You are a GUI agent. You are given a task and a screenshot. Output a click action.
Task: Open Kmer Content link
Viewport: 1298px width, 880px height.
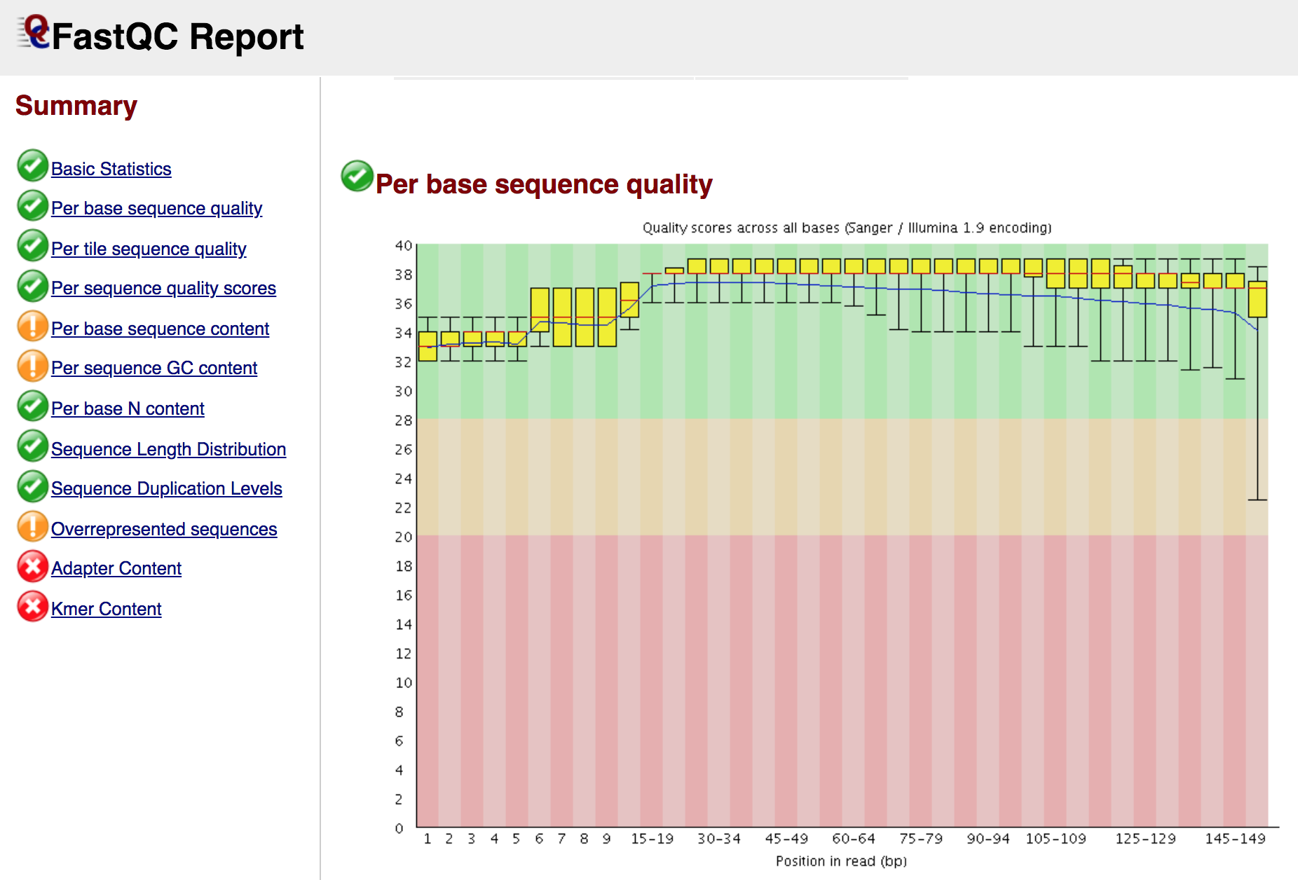[106, 609]
